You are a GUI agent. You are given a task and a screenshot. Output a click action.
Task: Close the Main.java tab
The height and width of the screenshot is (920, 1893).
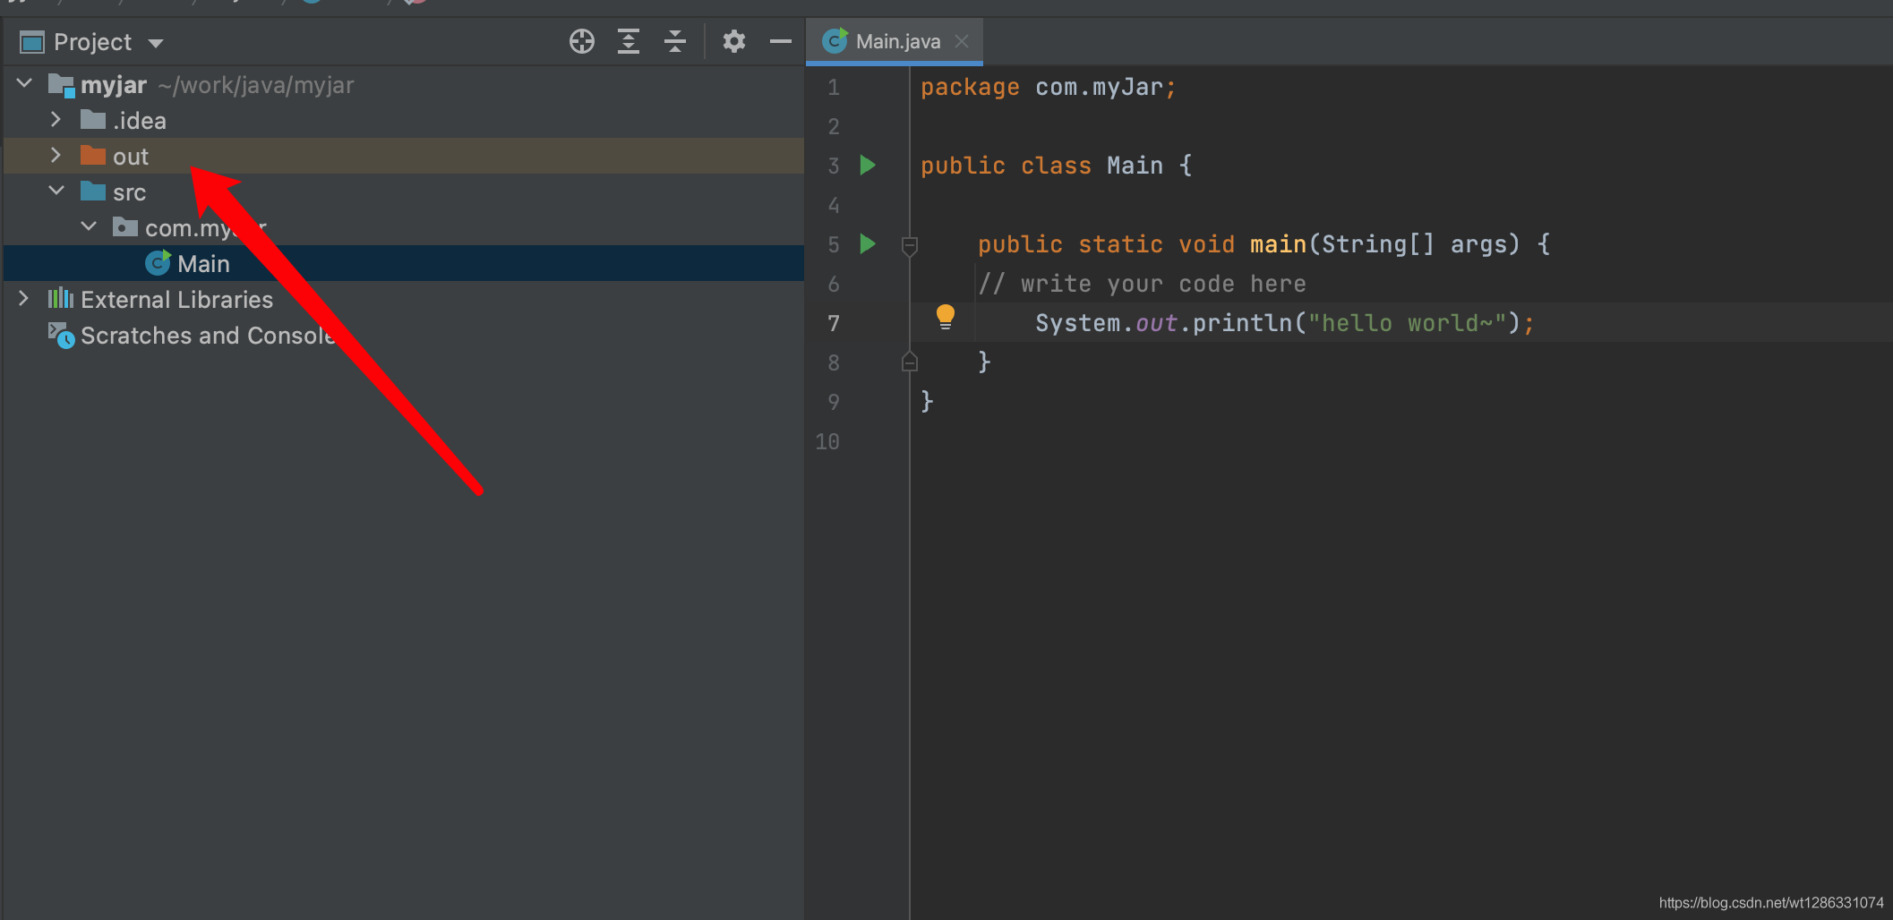[x=962, y=41]
